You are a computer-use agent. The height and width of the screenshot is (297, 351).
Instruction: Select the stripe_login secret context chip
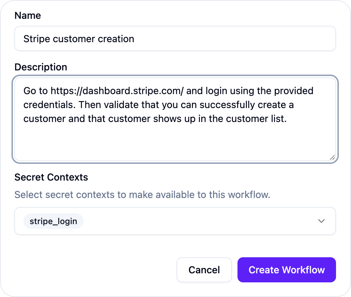tap(53, 221)
